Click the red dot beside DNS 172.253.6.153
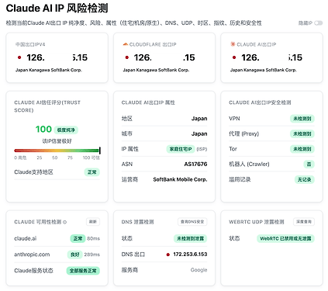 coord(168,255)
